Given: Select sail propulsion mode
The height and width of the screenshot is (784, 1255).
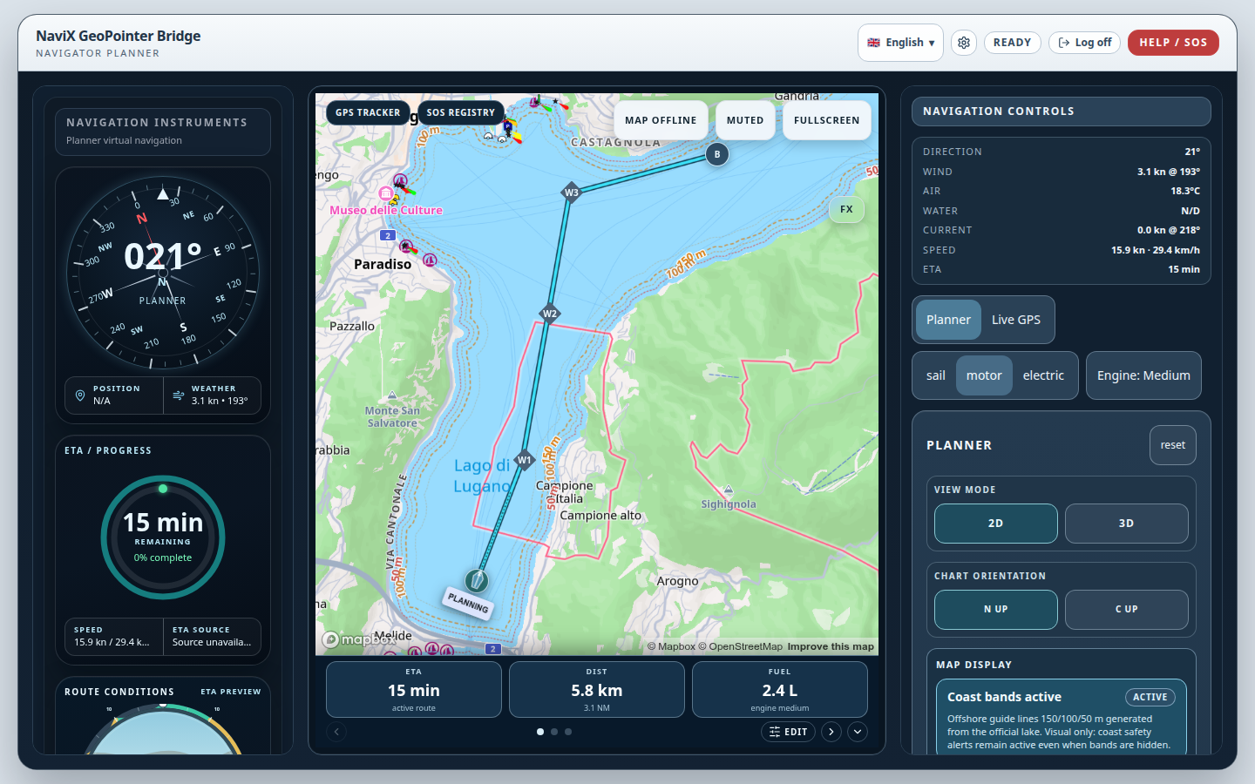Looking at the screenshot, I should coord(936,375).
